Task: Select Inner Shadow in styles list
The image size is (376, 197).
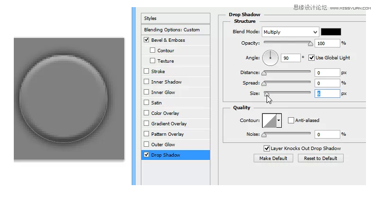Action: tap(166, 82)
